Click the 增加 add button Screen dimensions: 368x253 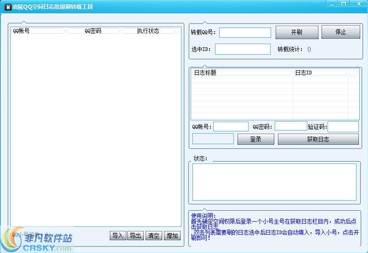[x=172, y=236]
